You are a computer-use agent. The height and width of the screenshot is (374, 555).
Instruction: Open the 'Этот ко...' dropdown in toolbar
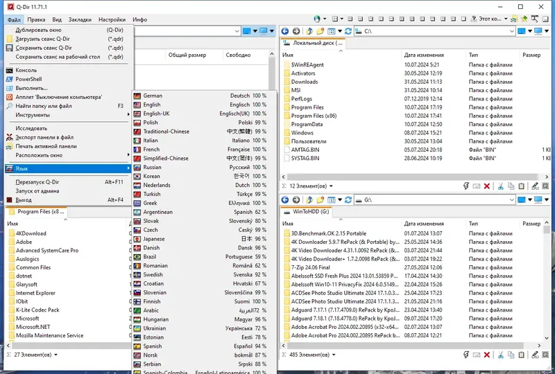pos(506,19)
